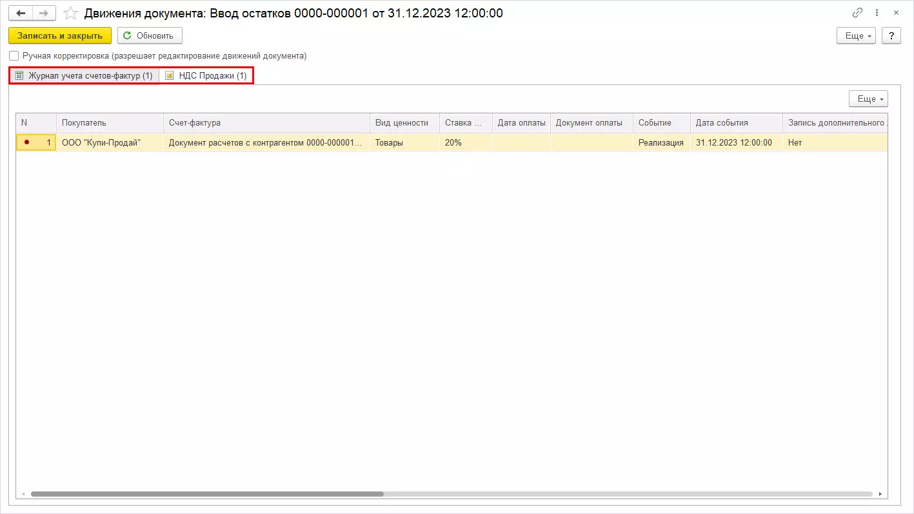Switch to the НДС Продажи tab
The width and height of the screenshot is (914, 514).
206,76
